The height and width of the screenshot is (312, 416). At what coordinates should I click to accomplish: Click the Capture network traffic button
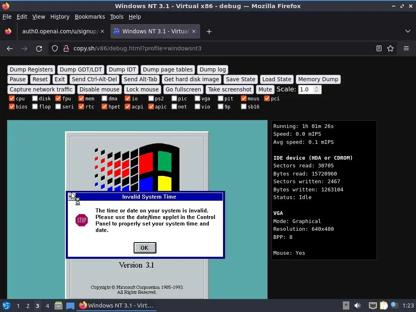click(41, 89)
